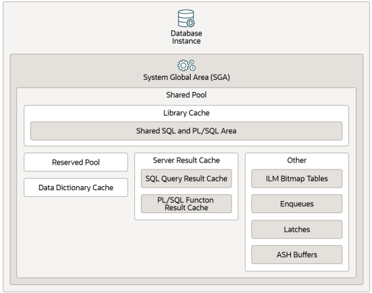
Task: Click the Database Instance cylinder icon
Action: click(186, 18)
